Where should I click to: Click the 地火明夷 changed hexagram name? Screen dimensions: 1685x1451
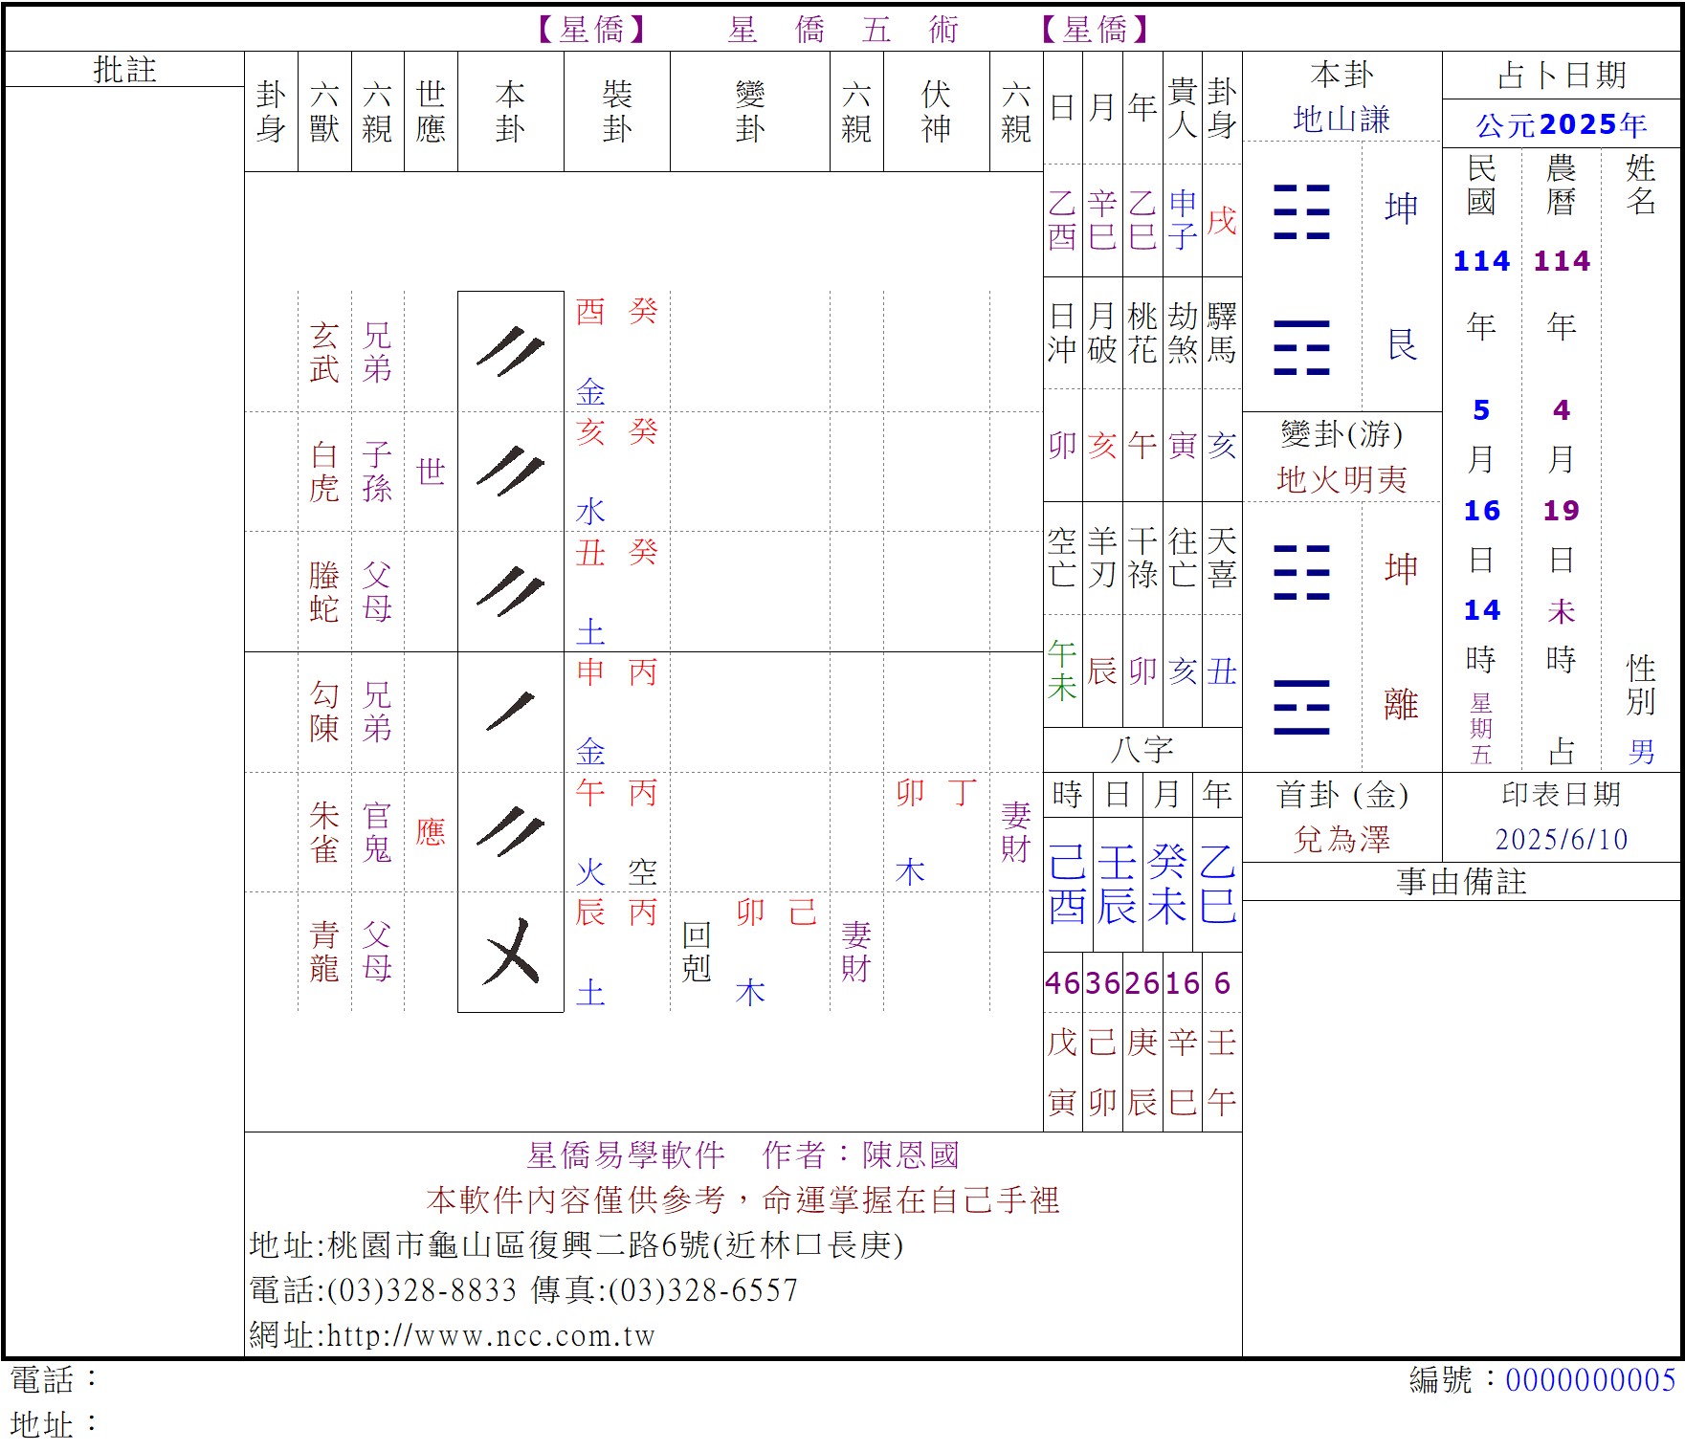click(x=1341, y=479)
